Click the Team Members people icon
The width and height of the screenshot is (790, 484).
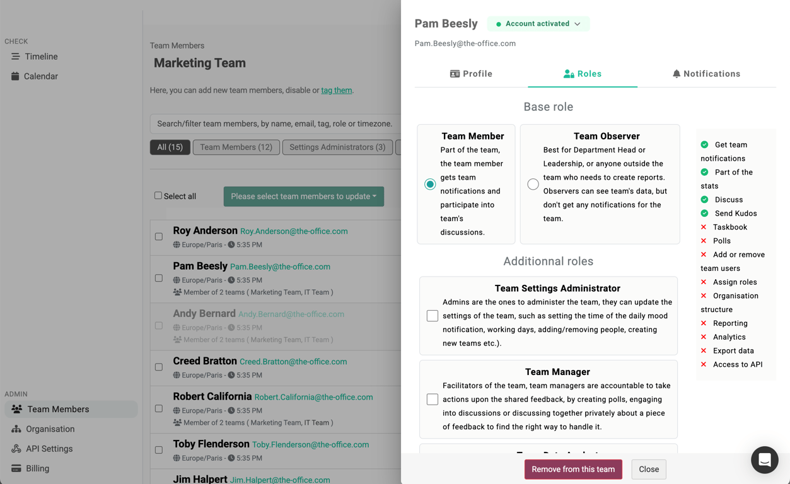click(17, 409)
